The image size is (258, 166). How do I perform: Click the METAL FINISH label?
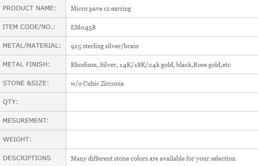26,64
